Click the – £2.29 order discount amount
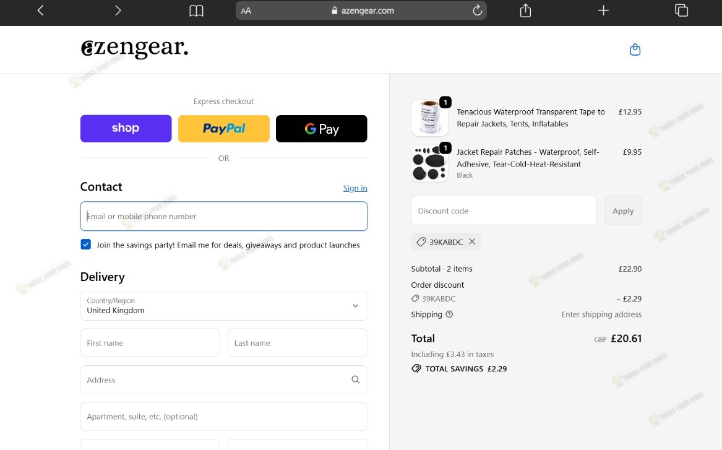 click(x=629, y=298)
